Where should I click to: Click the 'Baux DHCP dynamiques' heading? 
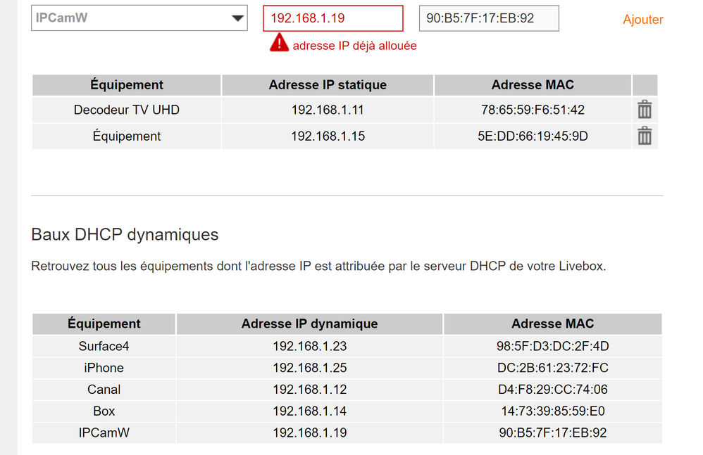(x=124, y=234)
